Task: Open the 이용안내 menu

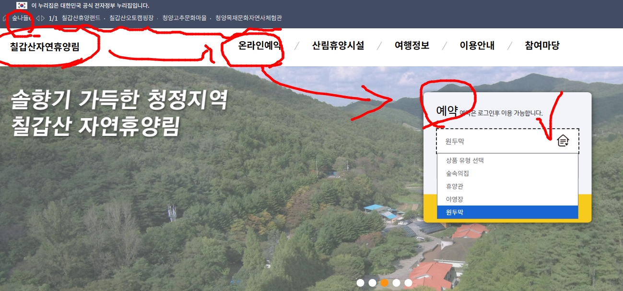Action: coord(477,46)
